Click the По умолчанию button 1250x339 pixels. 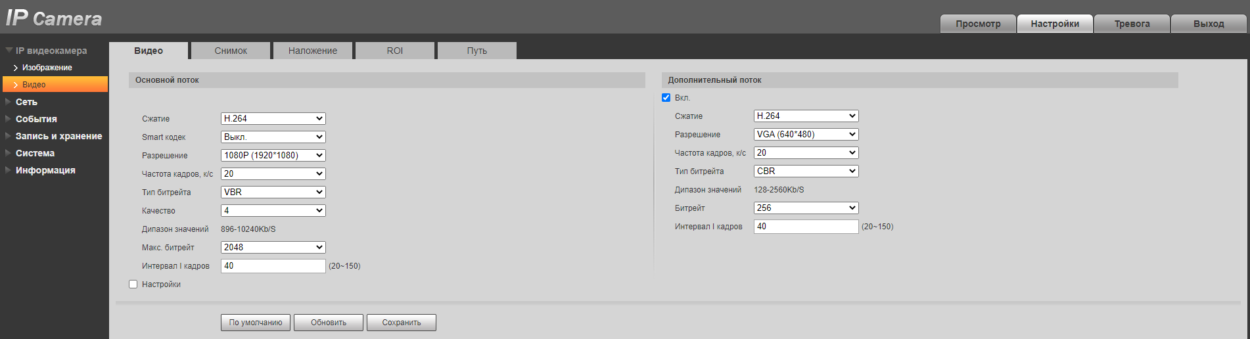point(256,323)
